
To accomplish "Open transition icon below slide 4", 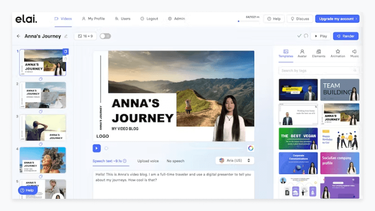I will (x=41, y=177).
